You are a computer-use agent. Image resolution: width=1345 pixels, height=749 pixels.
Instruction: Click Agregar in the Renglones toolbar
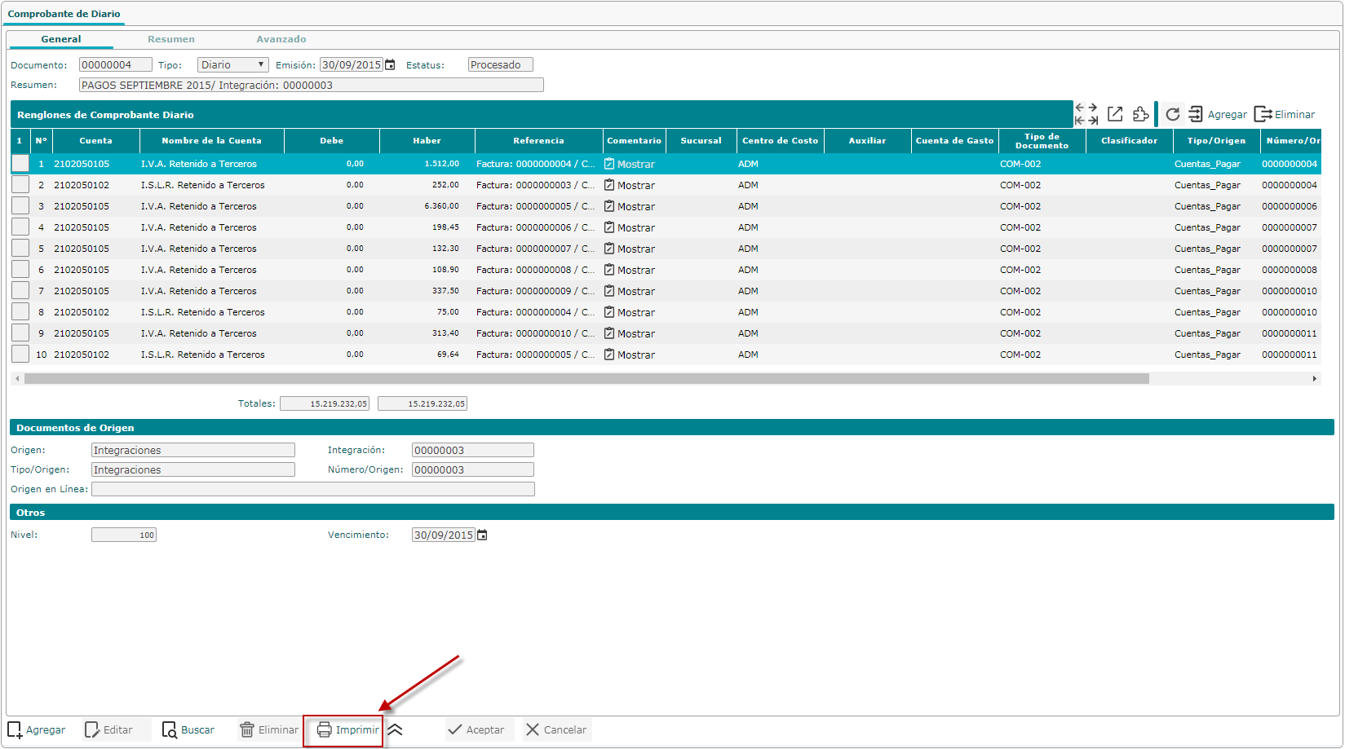(x=1218, y=115)
